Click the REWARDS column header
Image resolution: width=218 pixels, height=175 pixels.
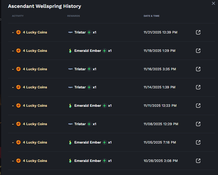[73, 16]
